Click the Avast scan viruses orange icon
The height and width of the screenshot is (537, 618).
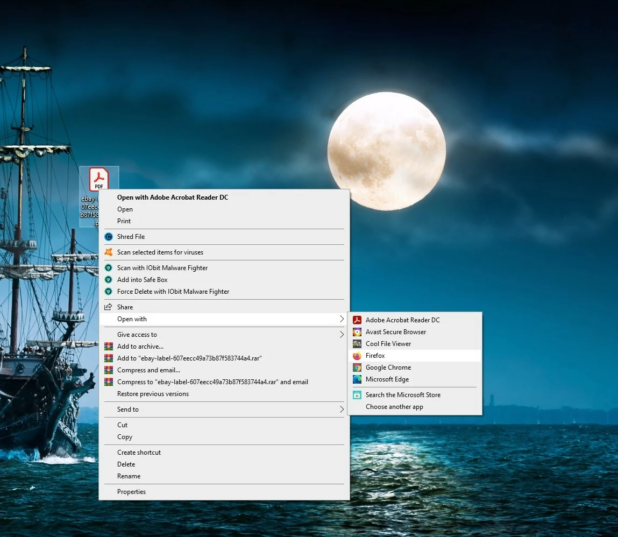coord(109,252)
